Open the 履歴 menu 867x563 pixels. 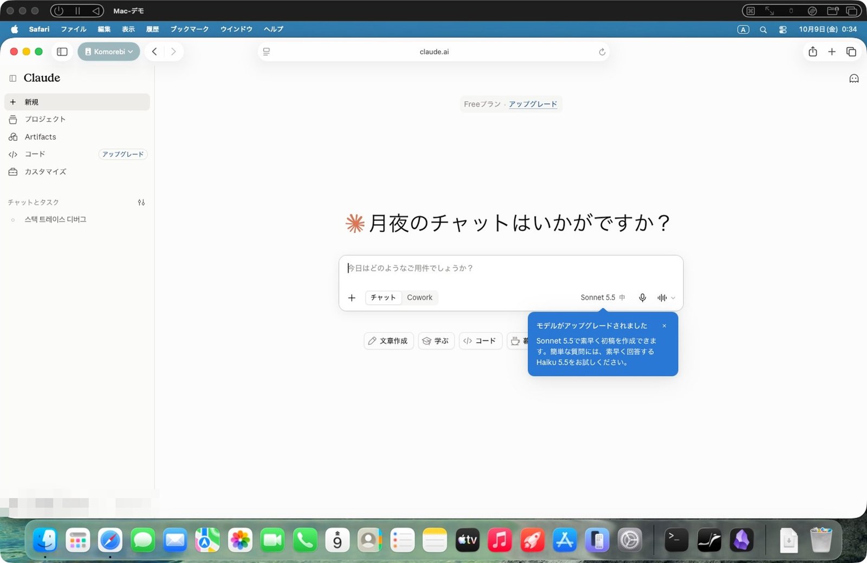[x=153, y=29]
